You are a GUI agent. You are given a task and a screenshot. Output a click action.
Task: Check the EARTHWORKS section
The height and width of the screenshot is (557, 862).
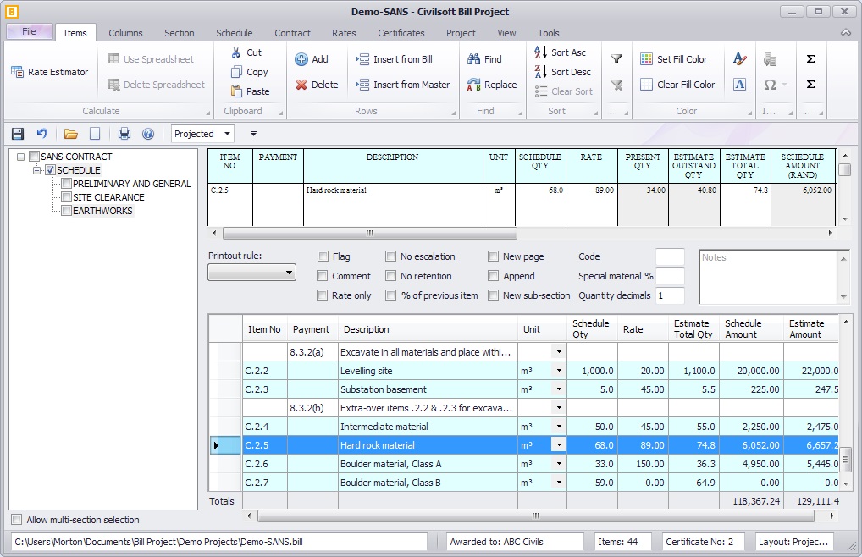[x=66, y=211]
